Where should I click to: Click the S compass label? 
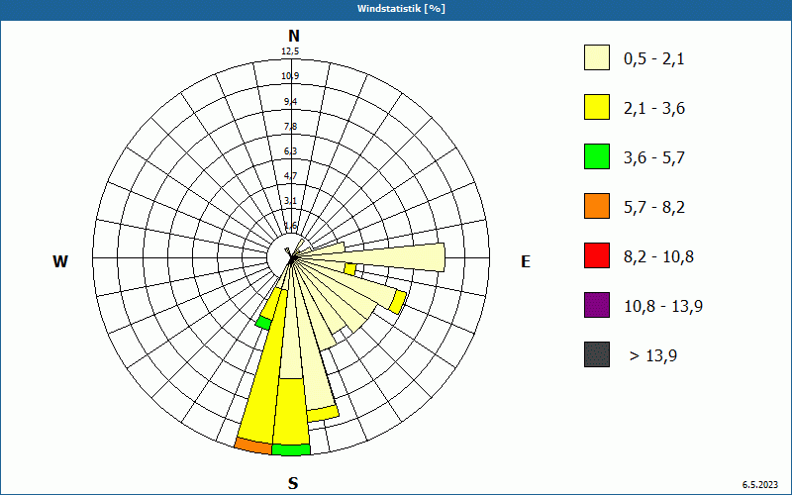293,483
